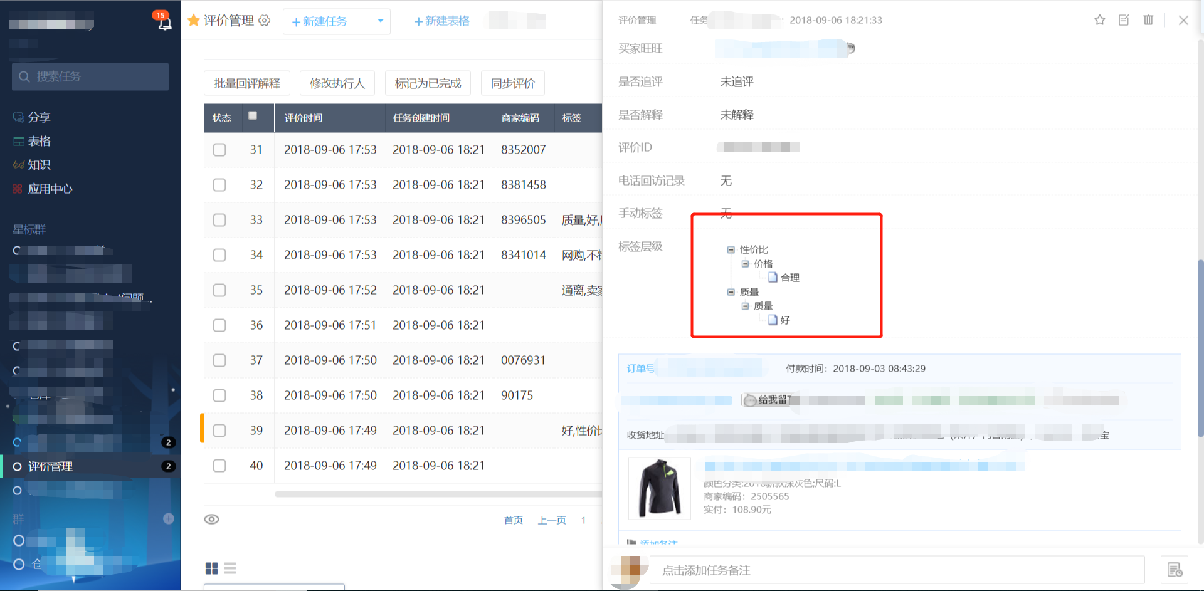Select 知识 in the sidebar
Viewport: 1204px width, 591px height.
39,165
